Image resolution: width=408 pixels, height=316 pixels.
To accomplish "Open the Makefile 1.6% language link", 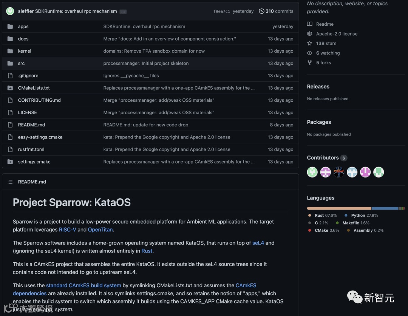I will pos(352,223).
